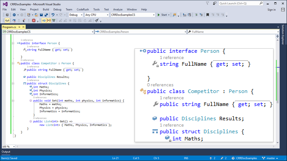287x161 pixels.
Task: Open the Build menu
Action: click(x=46, y=9)
